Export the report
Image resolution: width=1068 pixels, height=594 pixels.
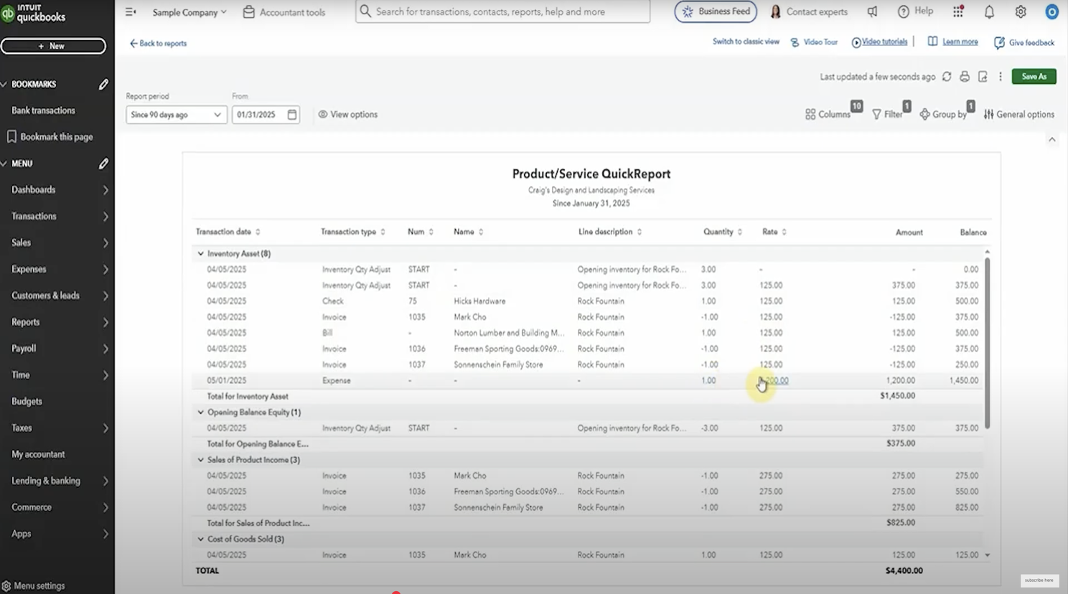(x=983, y=77)
